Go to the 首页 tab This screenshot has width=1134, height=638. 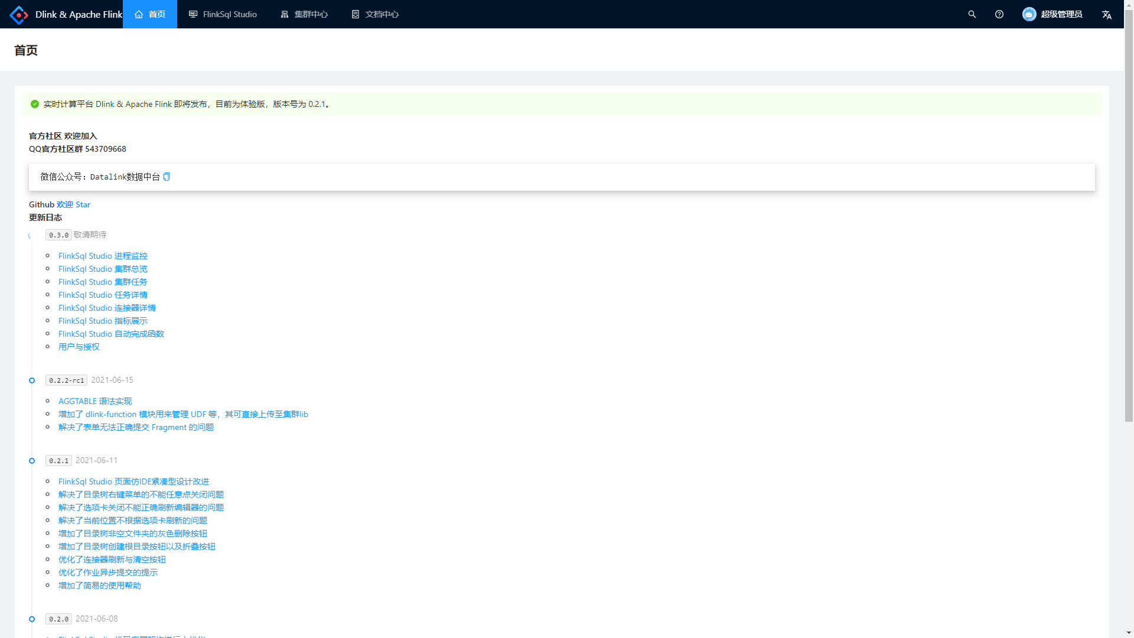(x=150, y=14)
